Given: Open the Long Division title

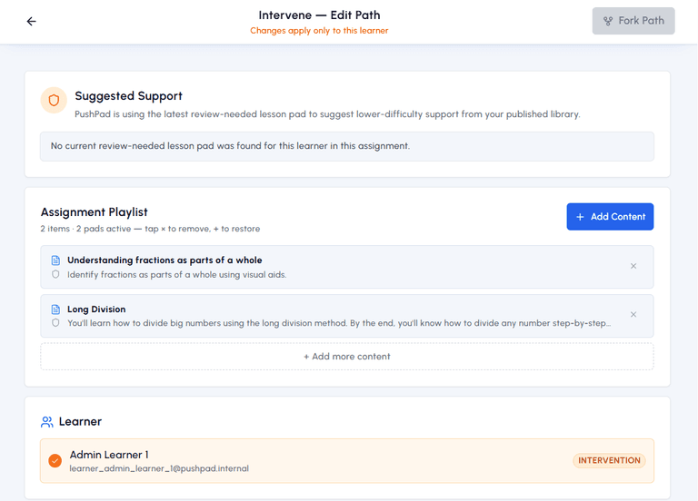Looking at the screenshot, I should pyautogui.click(x=96, y=309).
